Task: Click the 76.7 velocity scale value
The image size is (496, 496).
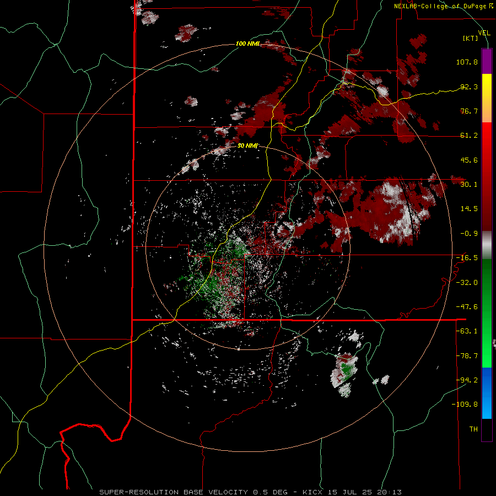Action: point(469,111)
